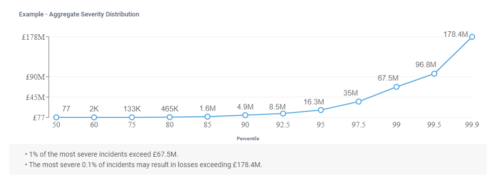Click the £45M y-axis label
The image size is (495, 188).
pos(36,97)
